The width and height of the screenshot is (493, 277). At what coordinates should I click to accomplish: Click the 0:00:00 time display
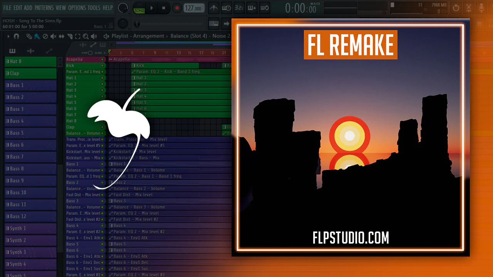click(x=300, y=8)
